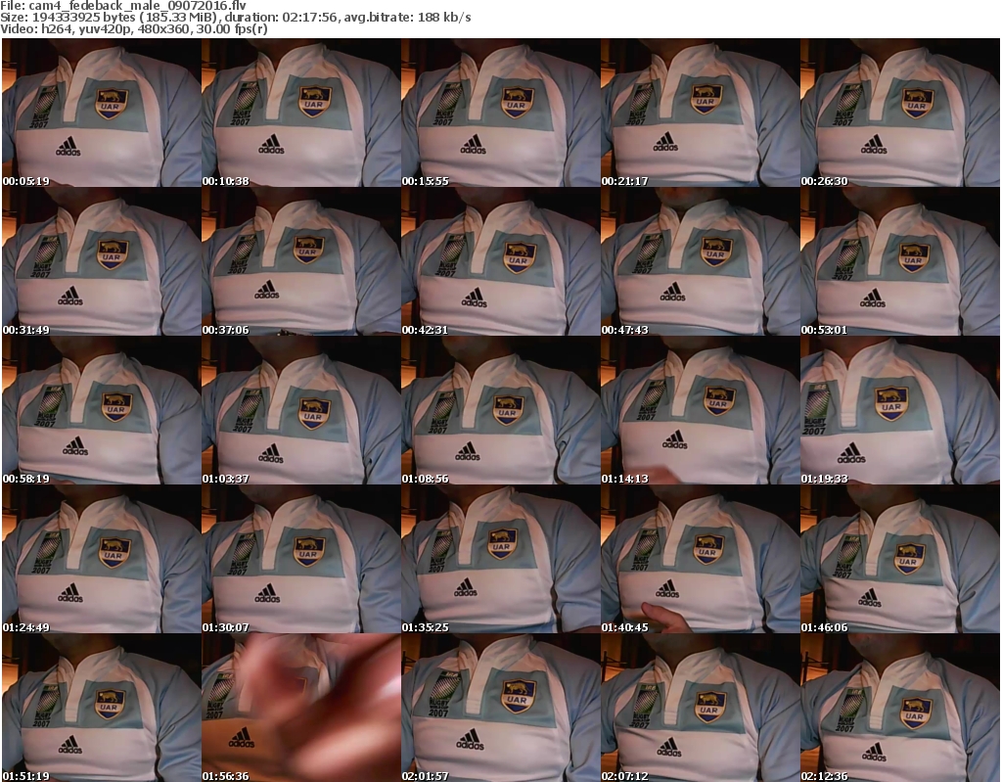The image size is (1002, 782).
Task: Select the blurred frame at 01:56:36
Action: click(x=301, y=708)
